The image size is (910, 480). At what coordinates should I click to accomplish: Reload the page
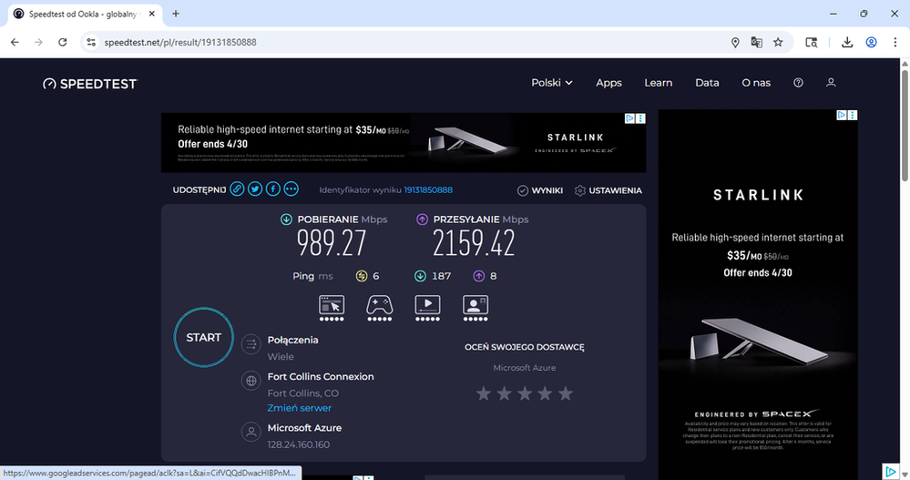pyautogui.click(x=63, y=43)
